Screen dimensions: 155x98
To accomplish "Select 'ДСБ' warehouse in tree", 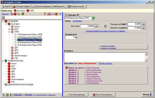I will (16, 53).
